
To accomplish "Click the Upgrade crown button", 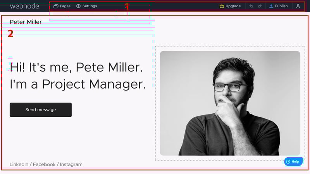I will tap(230, 6).
